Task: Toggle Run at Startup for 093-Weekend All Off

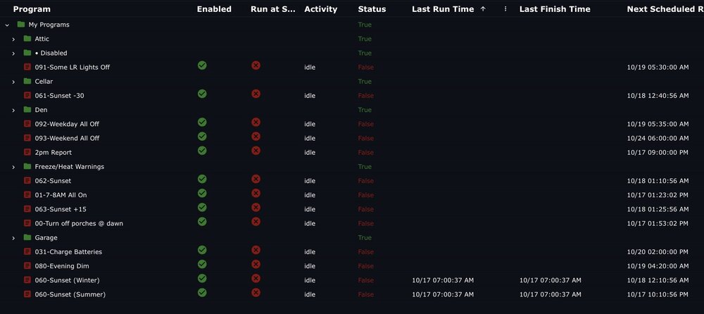Action: [x=256, y=137]
